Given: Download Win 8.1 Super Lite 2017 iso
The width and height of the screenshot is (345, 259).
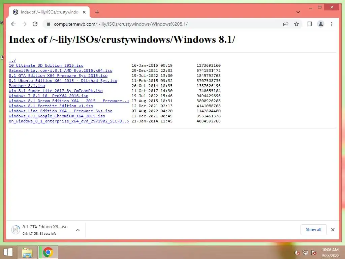Looking at the screenshot, I should point(56,91).
